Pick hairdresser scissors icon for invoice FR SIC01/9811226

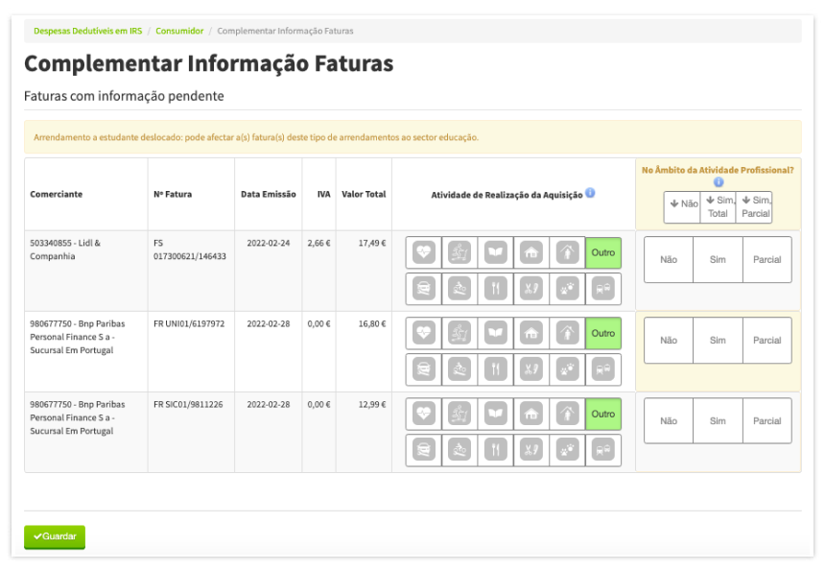[x=530, y=449]
